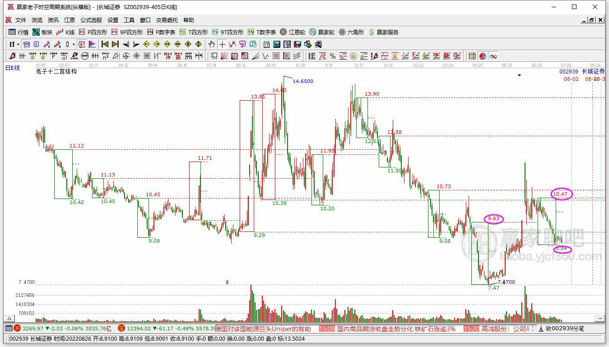Click the circled-cross target tool icon

coord(126,56)
